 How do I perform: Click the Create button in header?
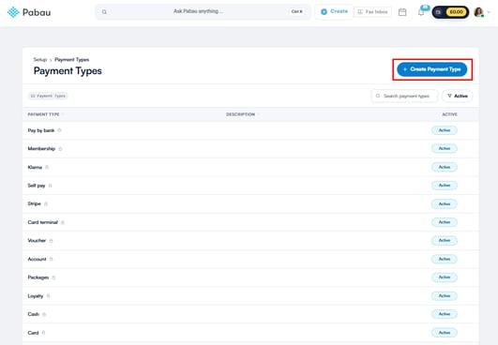[334, 12]
